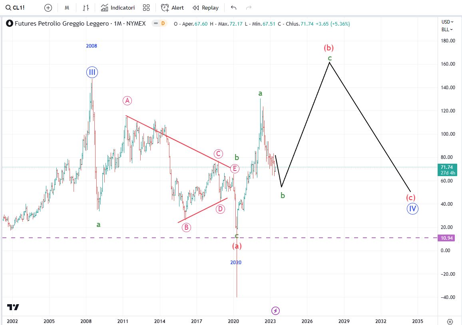The height and width of the screenshot is (325, 462).
Task: Click 0.00 on the price axis
Action: (446, 251)
